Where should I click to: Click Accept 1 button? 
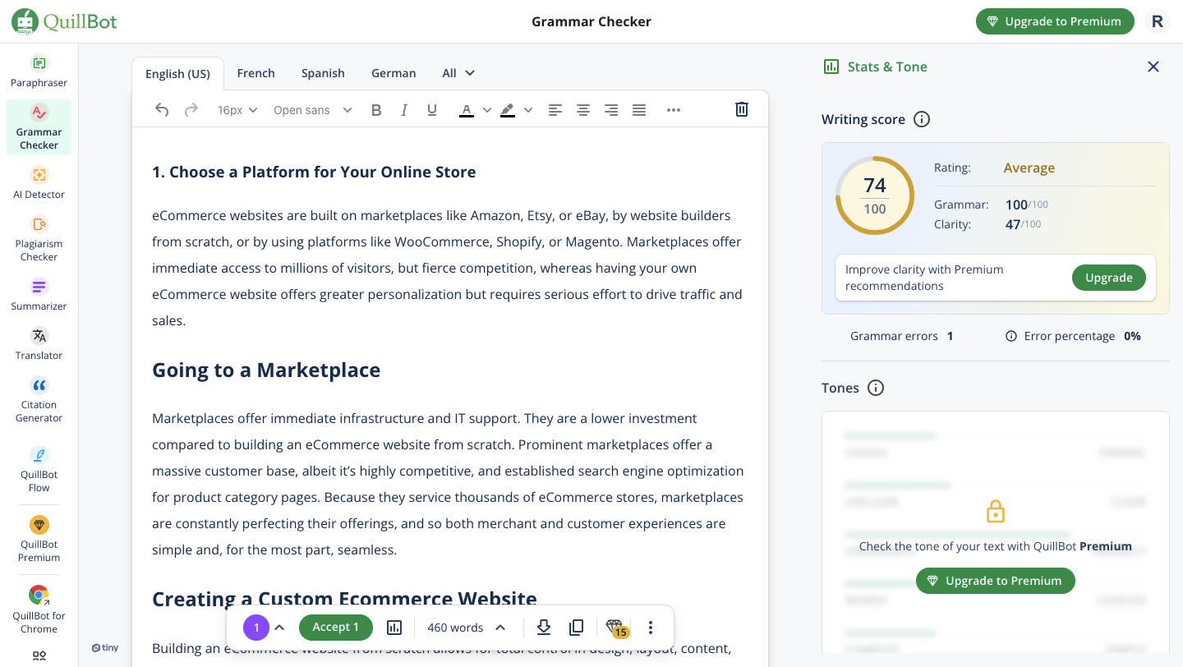pos(335,628)
